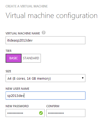
Task: Click the Confirm password field
Action: (x=66, y=113)
